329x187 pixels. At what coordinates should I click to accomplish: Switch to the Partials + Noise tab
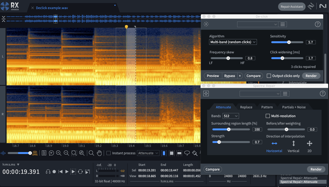coord(294,107)
